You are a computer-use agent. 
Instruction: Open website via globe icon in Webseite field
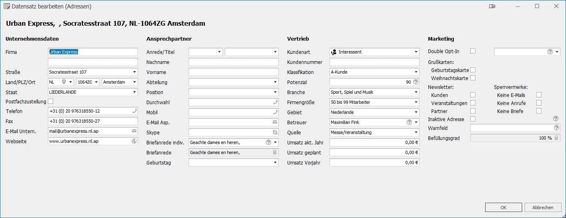134,141
